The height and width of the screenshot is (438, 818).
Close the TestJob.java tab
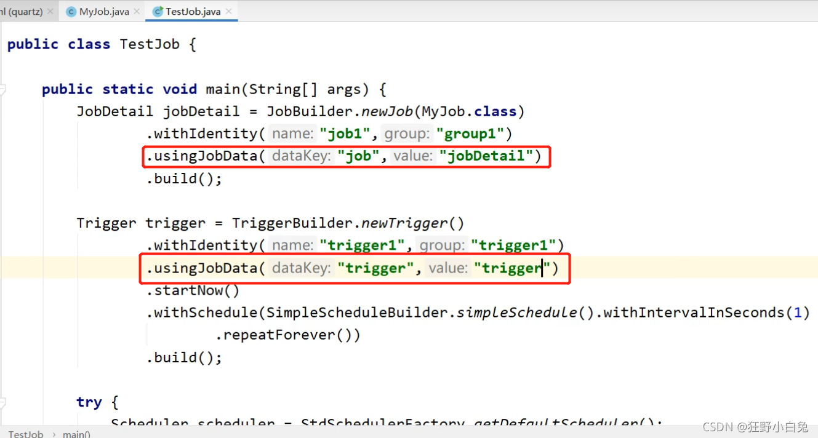(229, 11)
